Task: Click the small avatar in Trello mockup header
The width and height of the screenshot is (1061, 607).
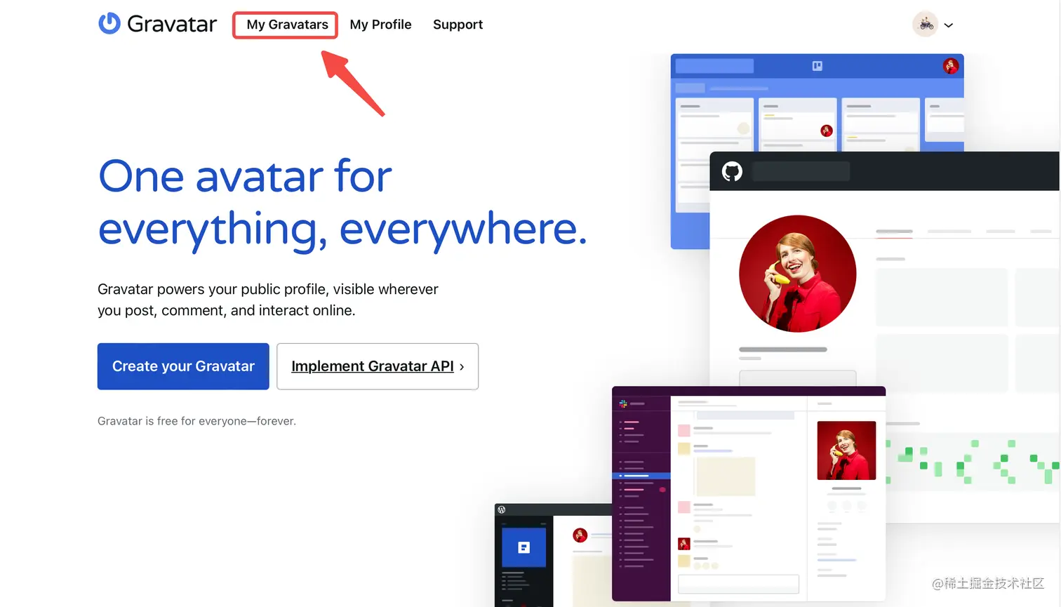Action: (951, 66)
